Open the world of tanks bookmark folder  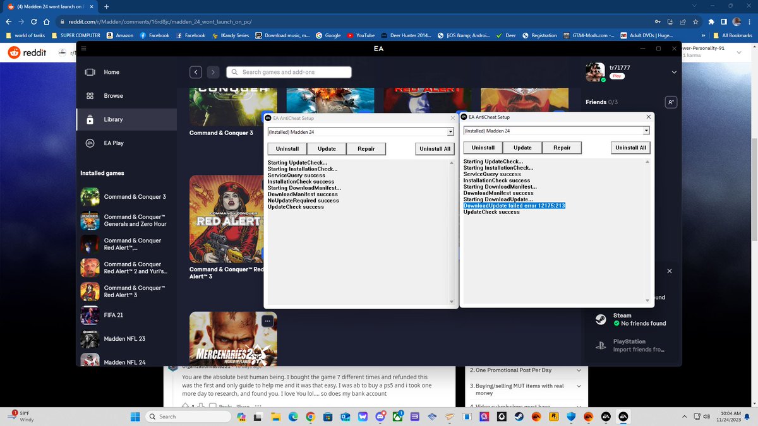pyautogui.click(x=25, y=35)
